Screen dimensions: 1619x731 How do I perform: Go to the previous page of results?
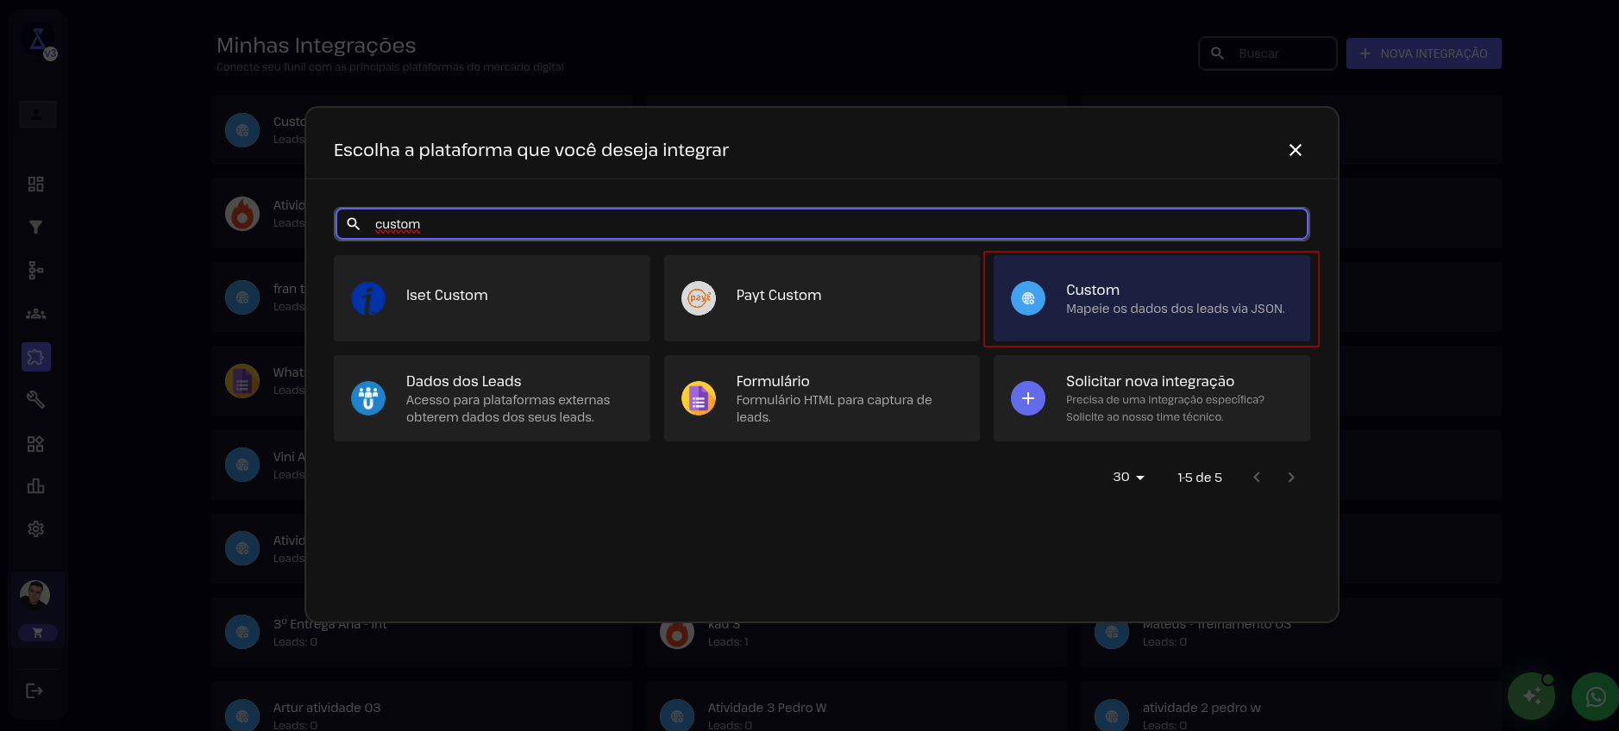[1257, 478]
